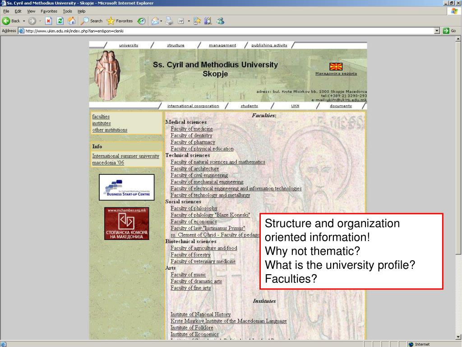Image resolution: width=462 pixels, height=347 pixels.
Task: Click the vertical scrollbar down arrow
Action: point(458,337)
